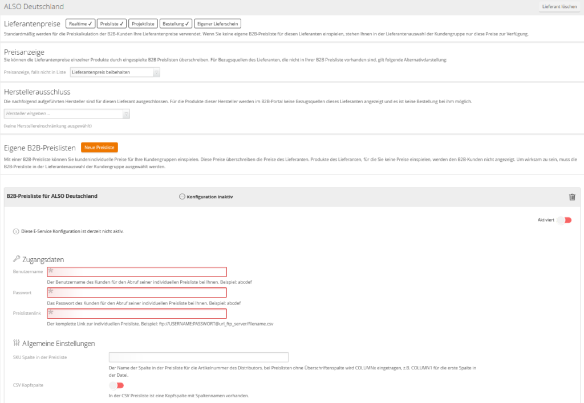Image resolution: width=584 pixels, height=403 pixels.
Task: Click the Preisanzeige heading
Action: coord(24,52)
